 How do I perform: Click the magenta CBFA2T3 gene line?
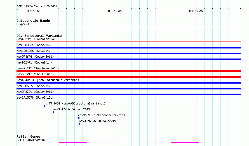point(129,143)
